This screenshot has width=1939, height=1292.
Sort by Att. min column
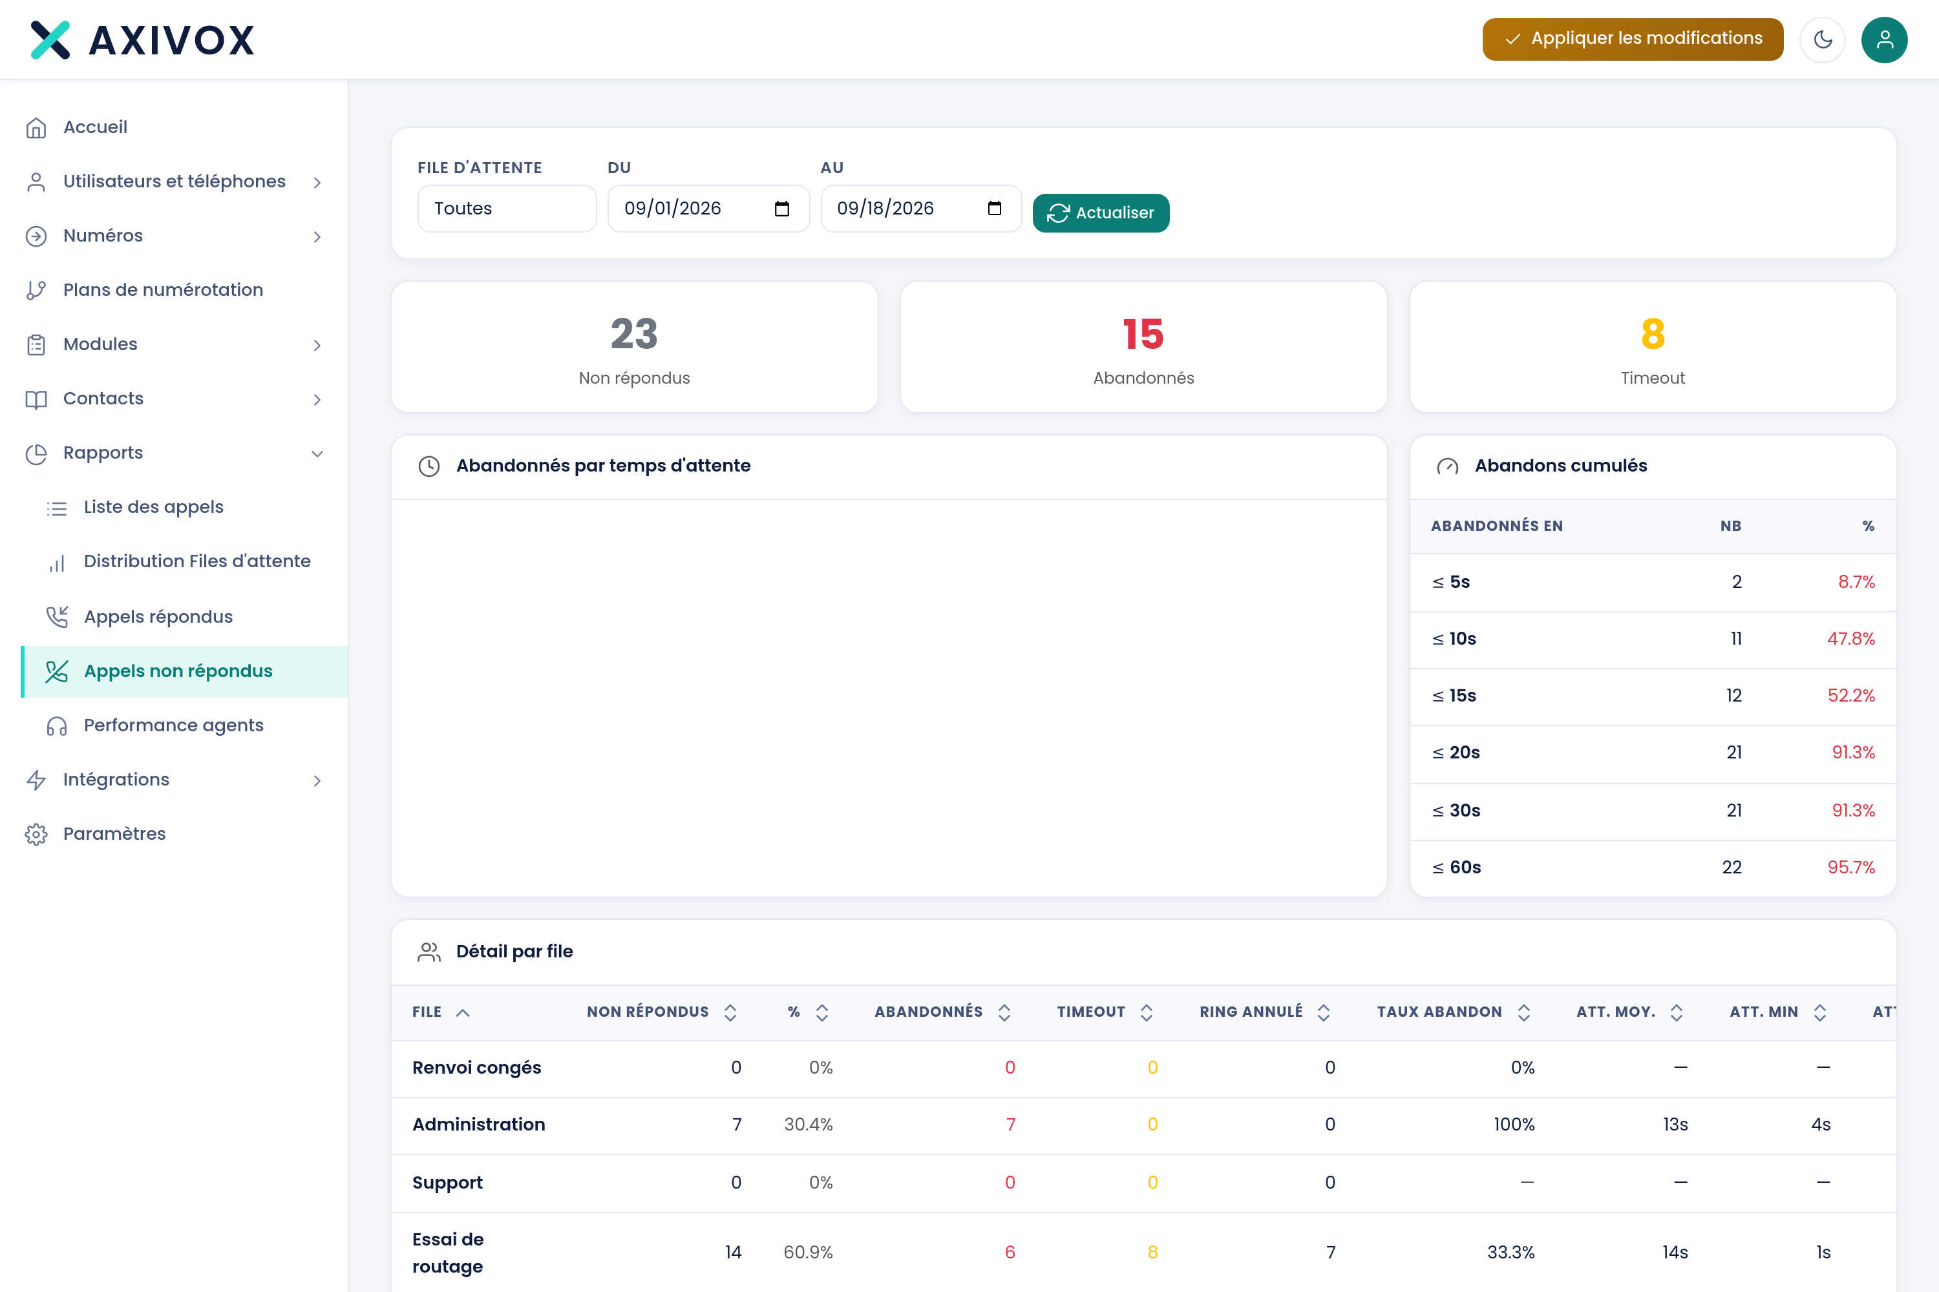point(1778,1012)
